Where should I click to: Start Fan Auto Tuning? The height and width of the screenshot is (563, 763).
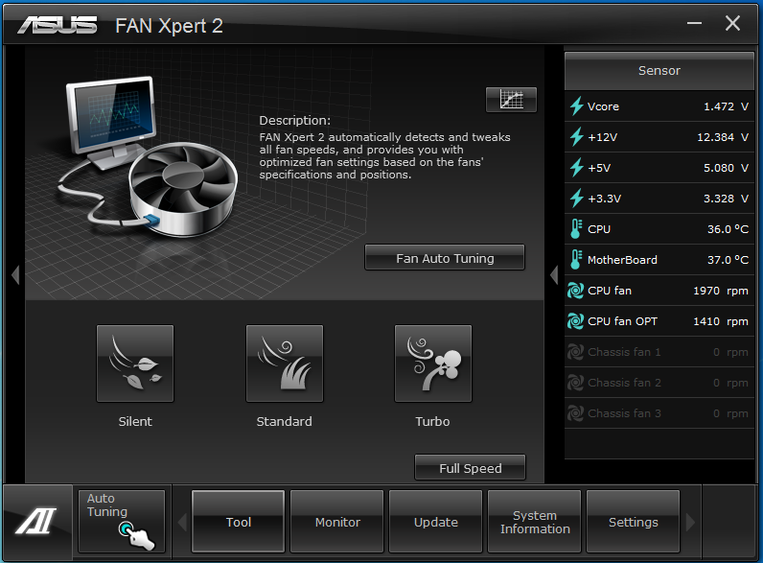[445, 258]
